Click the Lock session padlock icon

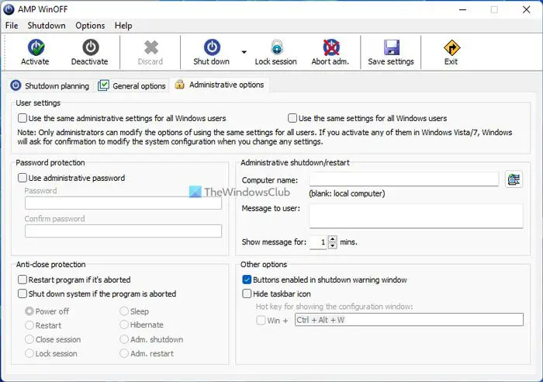277,47
